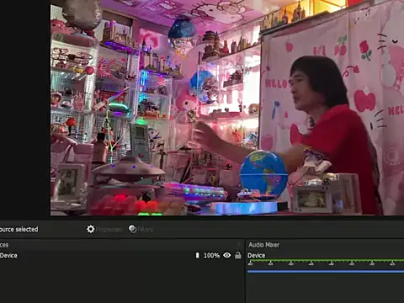Click the Device label in the Audio Mixer

click(x=256, y=255)
